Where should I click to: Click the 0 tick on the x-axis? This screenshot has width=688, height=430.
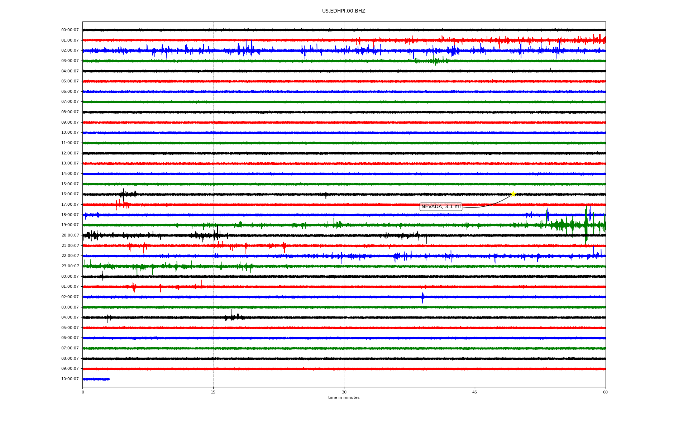(83, 392)
